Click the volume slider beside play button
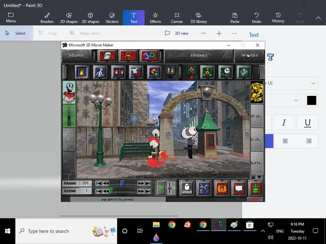The image size is (326, 244). (x=171, y=188)
